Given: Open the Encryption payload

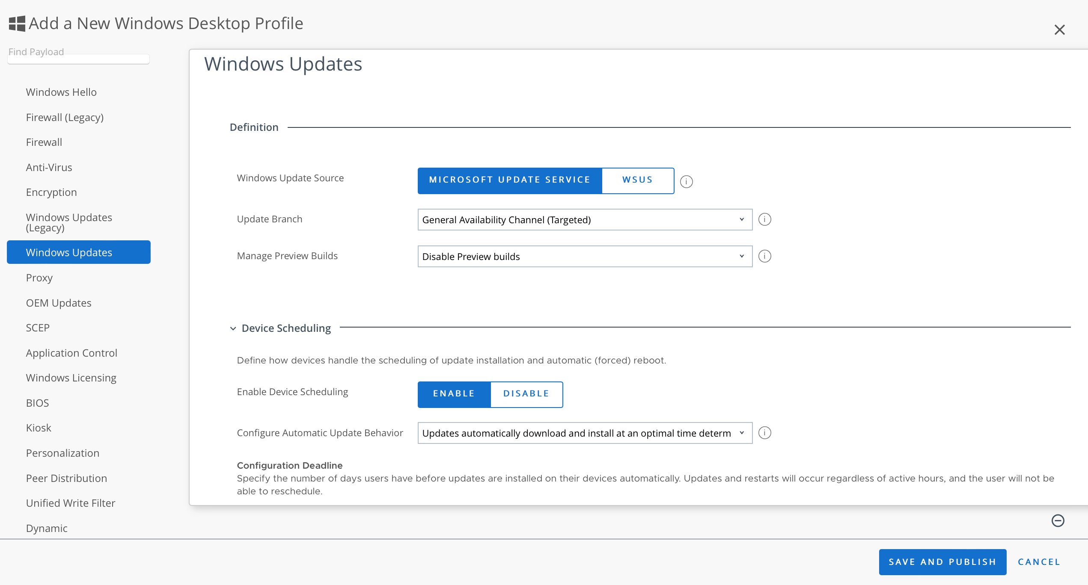Looking at the screenshot, I should 51,192.
